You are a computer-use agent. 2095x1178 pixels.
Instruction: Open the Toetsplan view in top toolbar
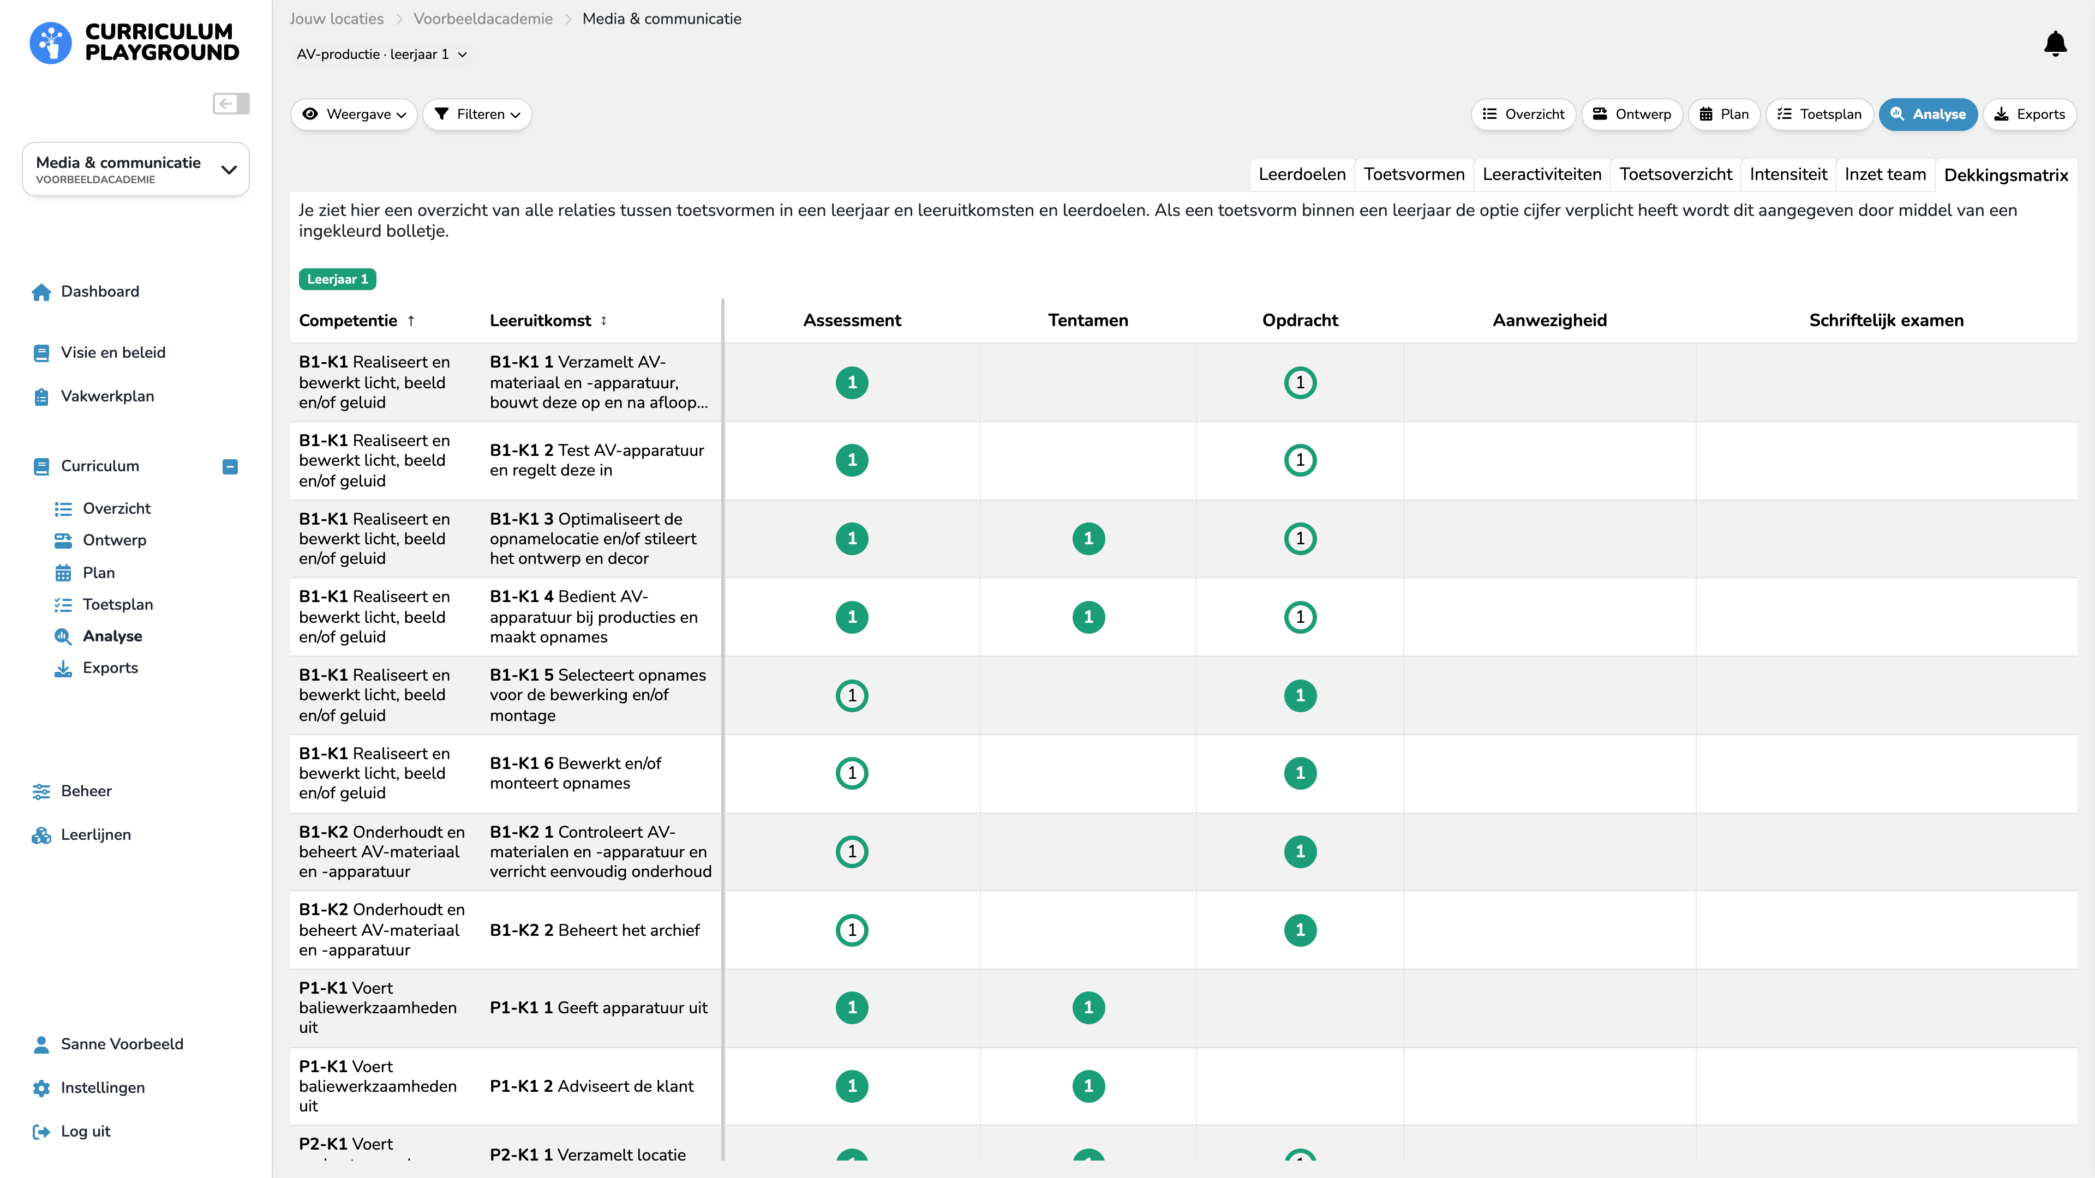pyautogui.click(x=1819, y=114)
